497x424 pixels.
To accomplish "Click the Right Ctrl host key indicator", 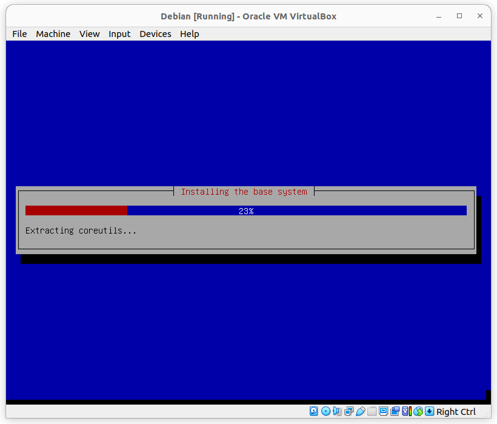I will (456, 411).
